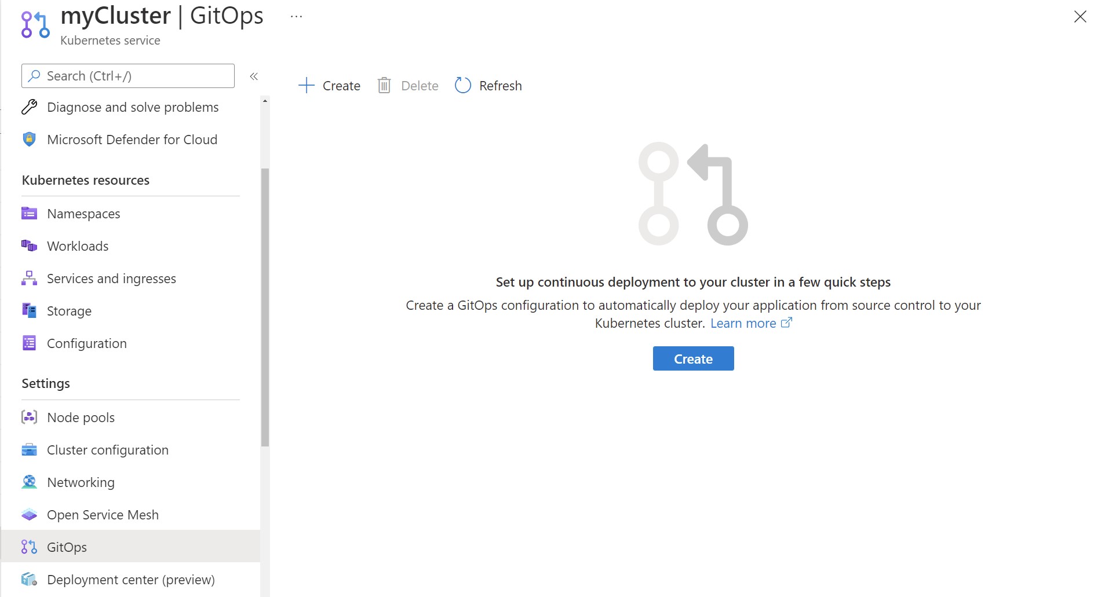Click the Configuration icon
Image resolution: width=1105 pixels, height=597 pixels.
(x=29, y=343)
